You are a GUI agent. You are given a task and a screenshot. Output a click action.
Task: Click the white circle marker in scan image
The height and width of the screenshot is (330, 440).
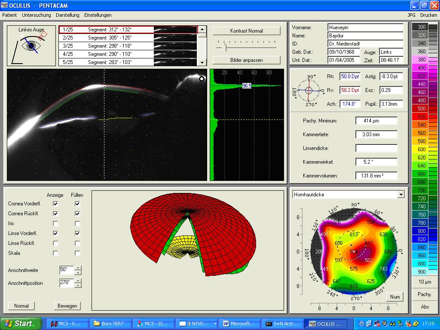202,79
